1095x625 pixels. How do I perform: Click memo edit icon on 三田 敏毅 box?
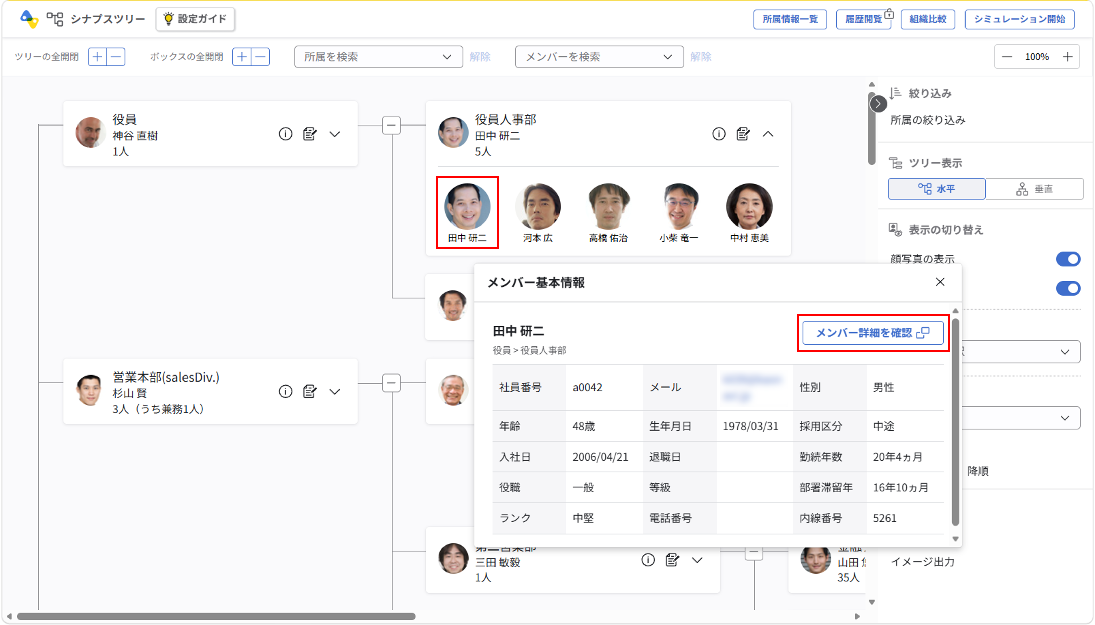coord(672,560)
